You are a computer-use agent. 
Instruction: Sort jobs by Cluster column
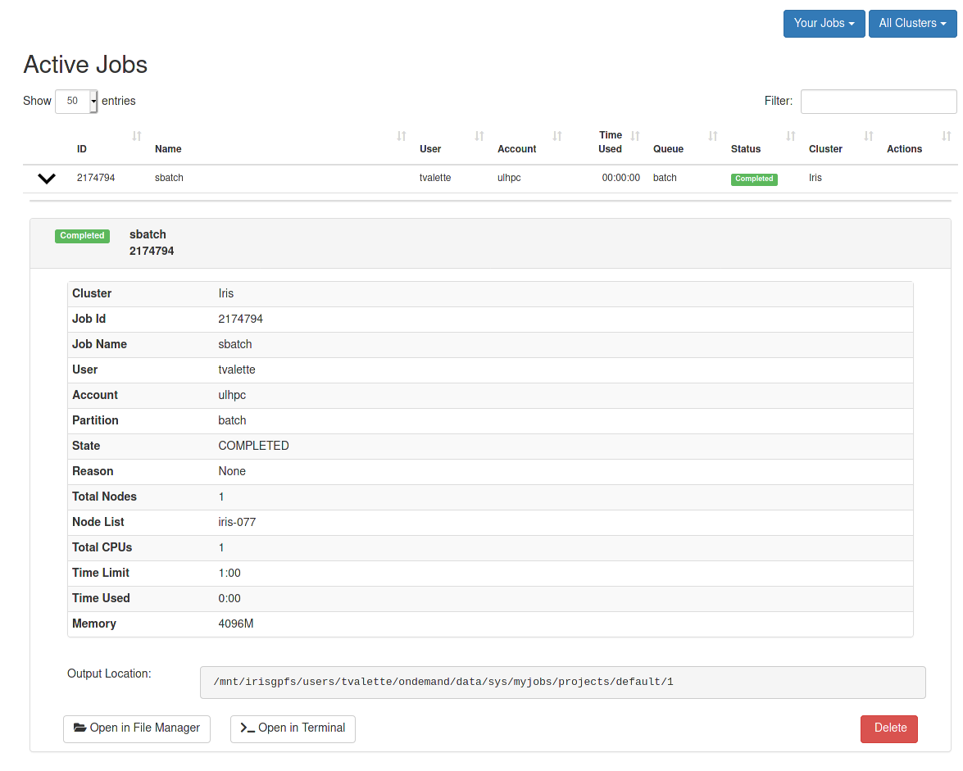[x=869, y=136]
